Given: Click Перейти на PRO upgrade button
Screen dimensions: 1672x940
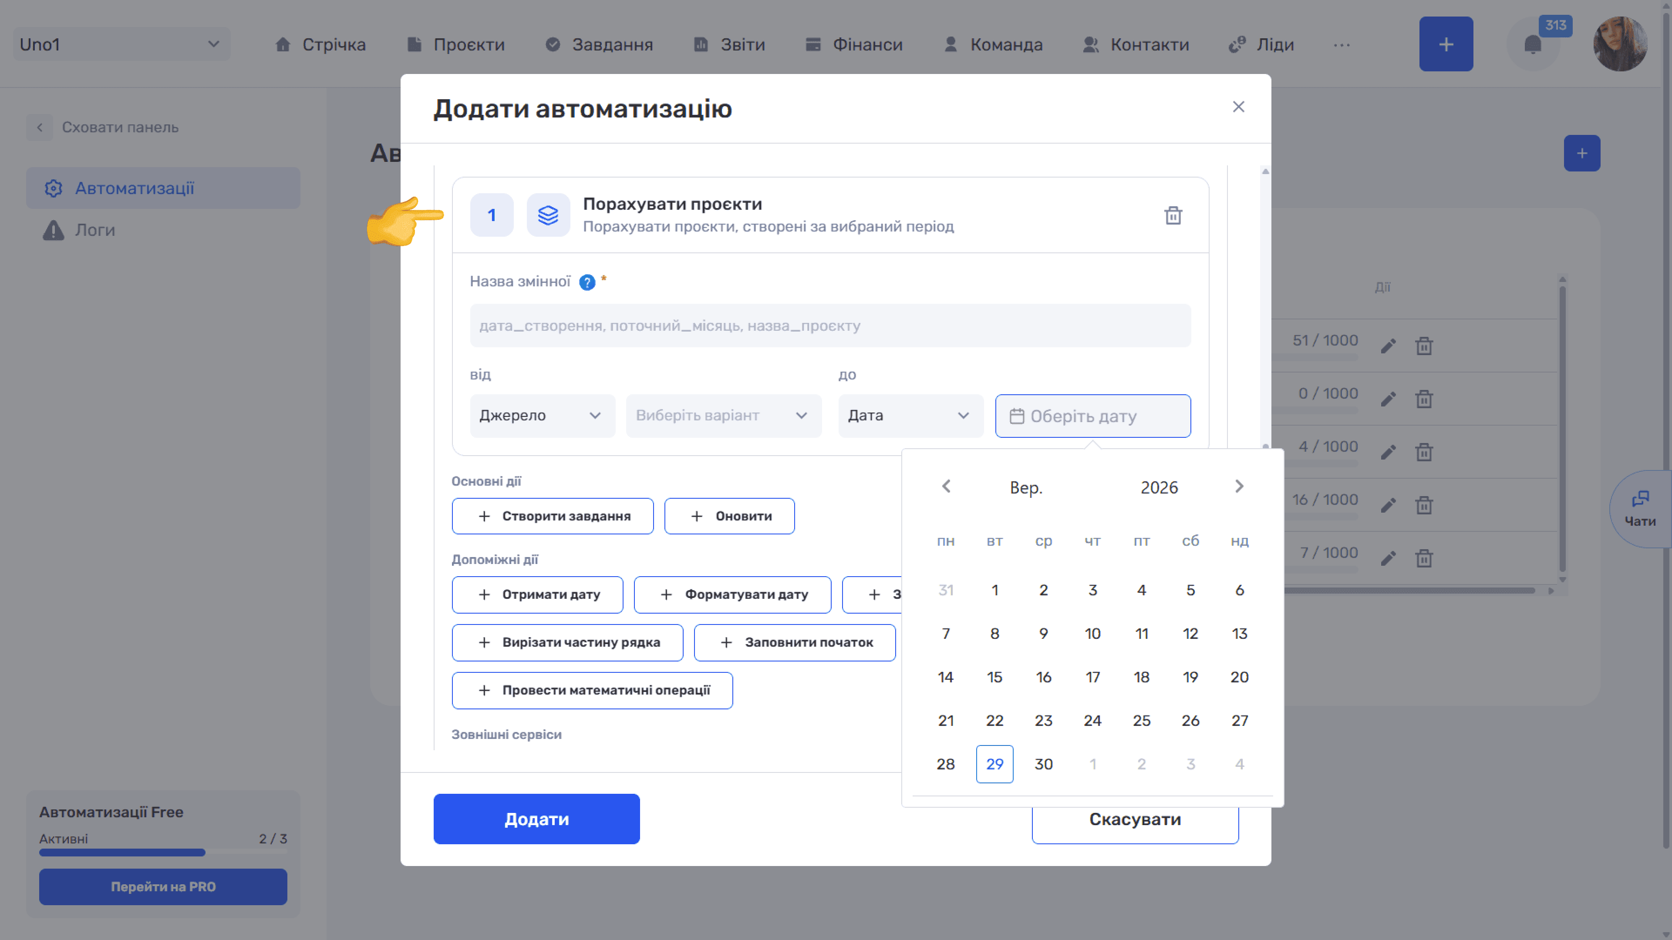Looking at the screenshot, I should [x=163, y=887].
